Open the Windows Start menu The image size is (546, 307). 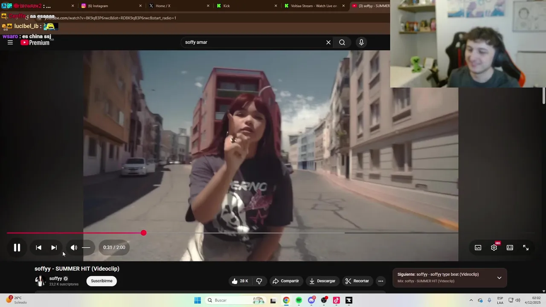[x=197, y=300]
